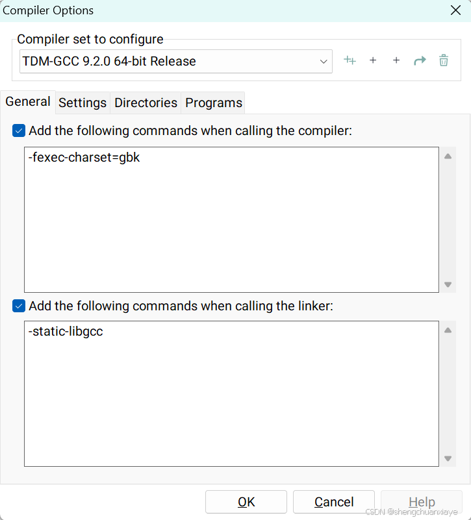This screenshot has height=520, width=471.
Task: Click the rename compiler set arrow icon
Action: (x=420, y=60)
